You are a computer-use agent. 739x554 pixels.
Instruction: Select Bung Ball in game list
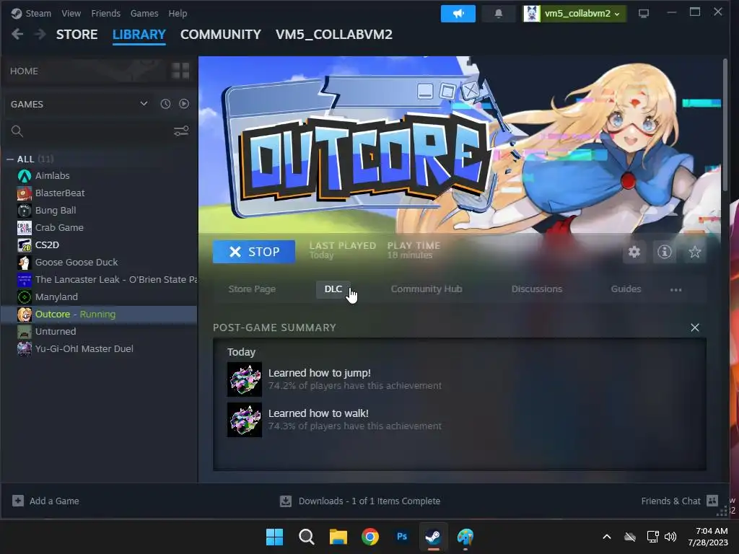56,211
